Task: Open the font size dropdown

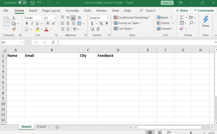Action: pos(55,18)
